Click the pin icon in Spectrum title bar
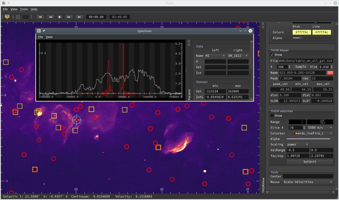The image size is (339, 200). tap(44, 31)
